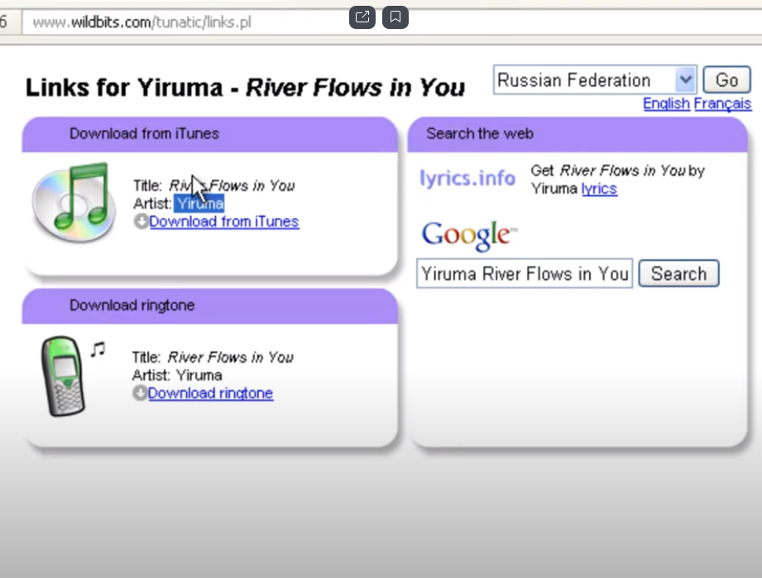Switch the page language to Français

(x=722, y=104)
